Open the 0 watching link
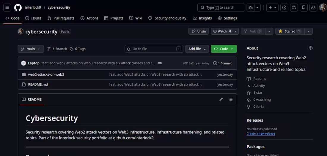The height and width of the screenshot is (156, 327). click(x=259, y=100)
